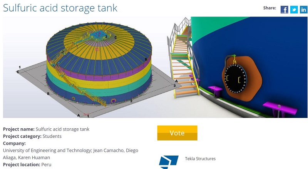Viewport: 308px width, 169px height.
Task: Click the 'Project name:' label
Action: (x=19, y=129)
